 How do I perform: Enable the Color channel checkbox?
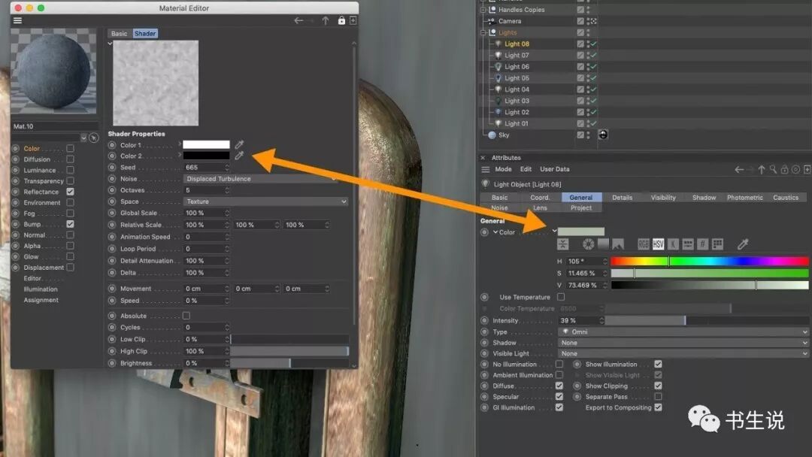coord(70,149)
